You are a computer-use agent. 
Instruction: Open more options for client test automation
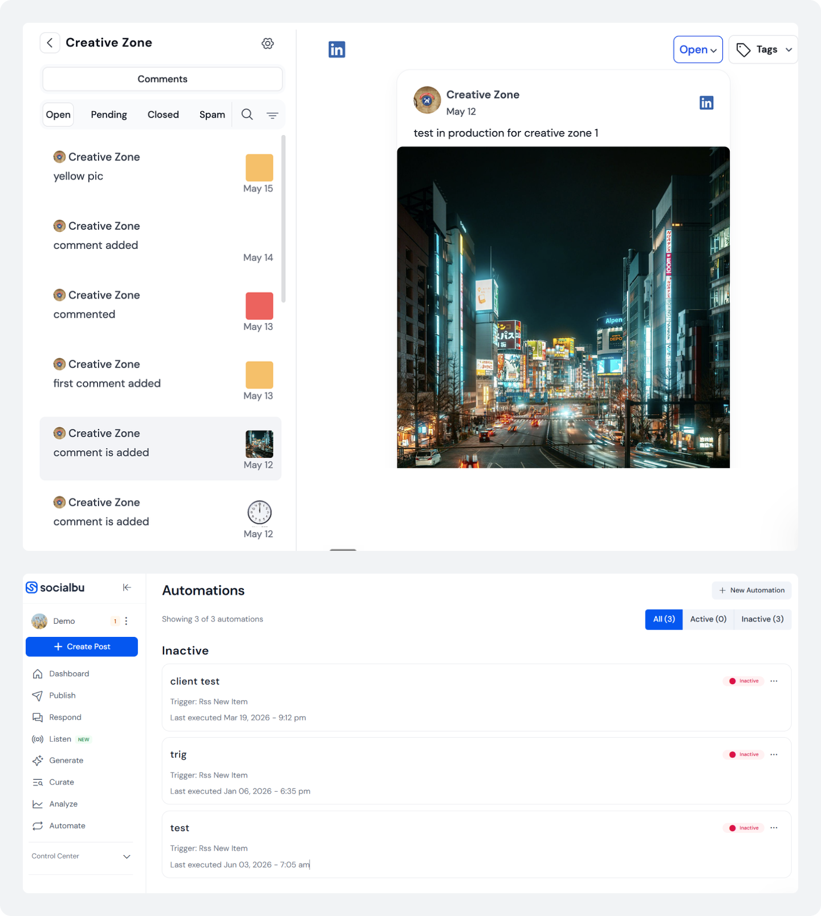pyautogui.click(x=774, y=681)
